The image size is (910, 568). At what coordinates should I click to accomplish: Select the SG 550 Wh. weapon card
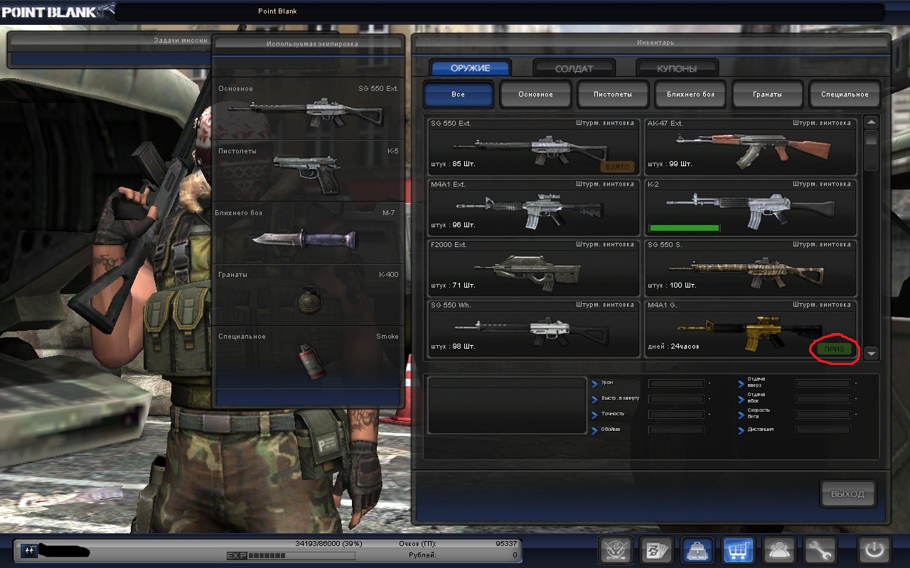point(534,328)
